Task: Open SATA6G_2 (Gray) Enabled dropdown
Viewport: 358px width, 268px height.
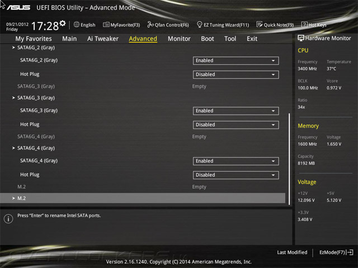Action: coord(235,61)
